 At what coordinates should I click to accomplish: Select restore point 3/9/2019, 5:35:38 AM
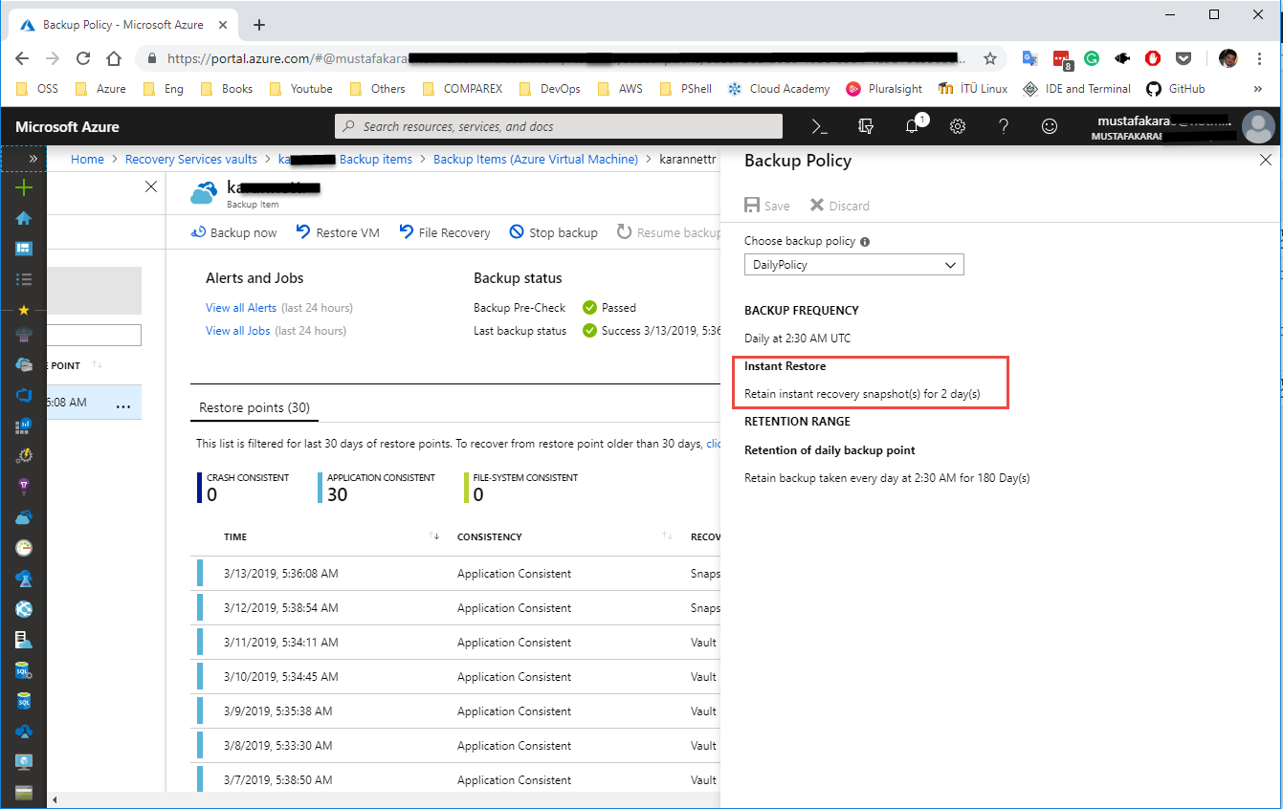click(456, 711)
